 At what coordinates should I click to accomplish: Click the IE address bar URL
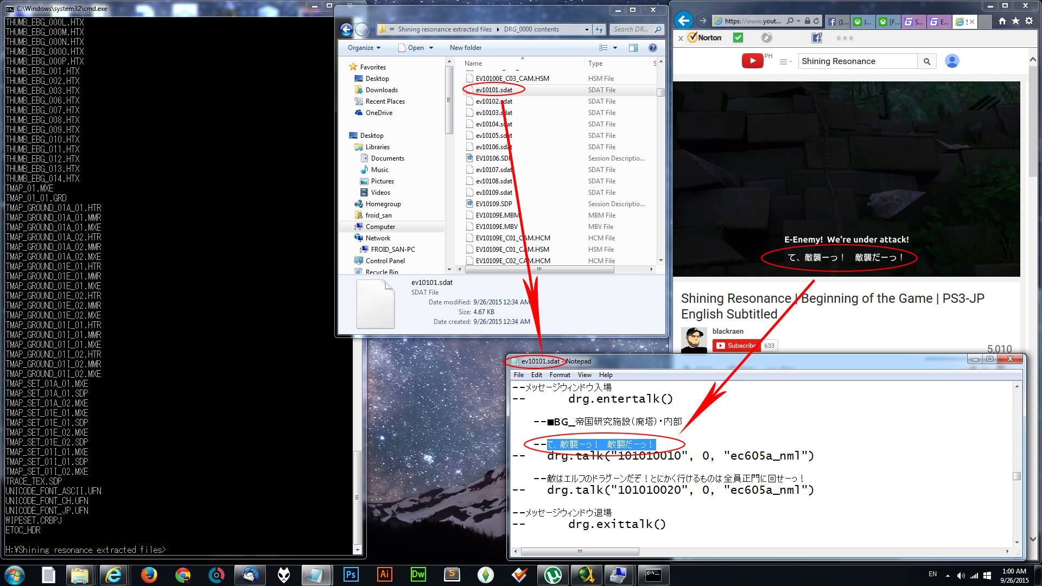point(752,21)
